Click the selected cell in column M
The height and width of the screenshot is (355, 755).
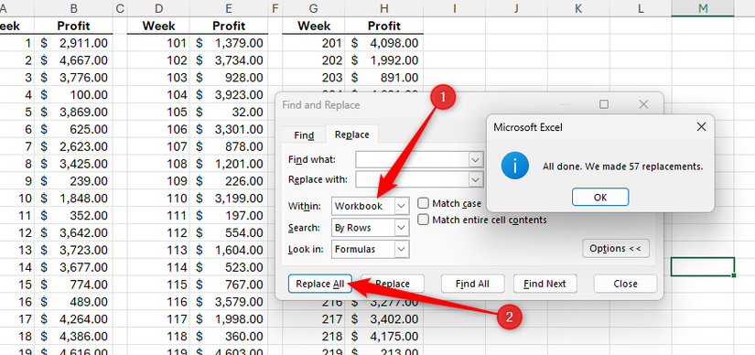(x=703, y=267)
